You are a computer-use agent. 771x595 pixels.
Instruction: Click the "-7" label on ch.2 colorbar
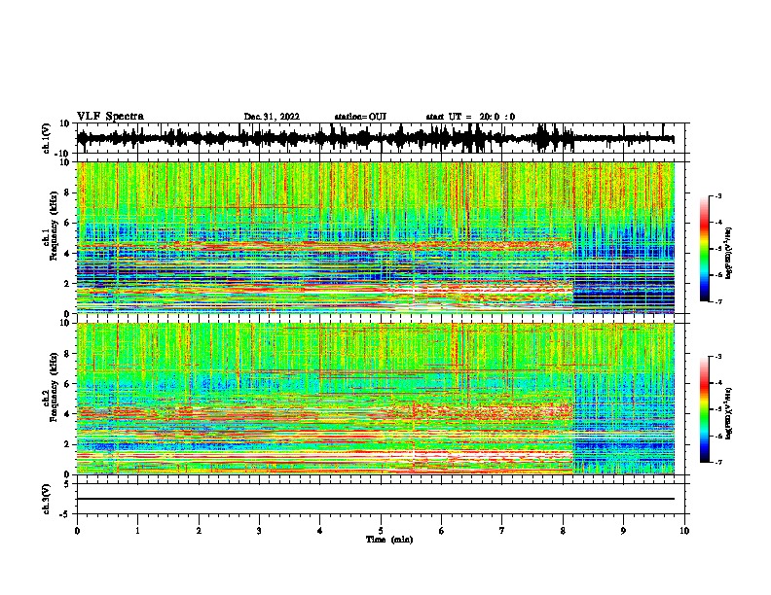[x=717, y=463]
